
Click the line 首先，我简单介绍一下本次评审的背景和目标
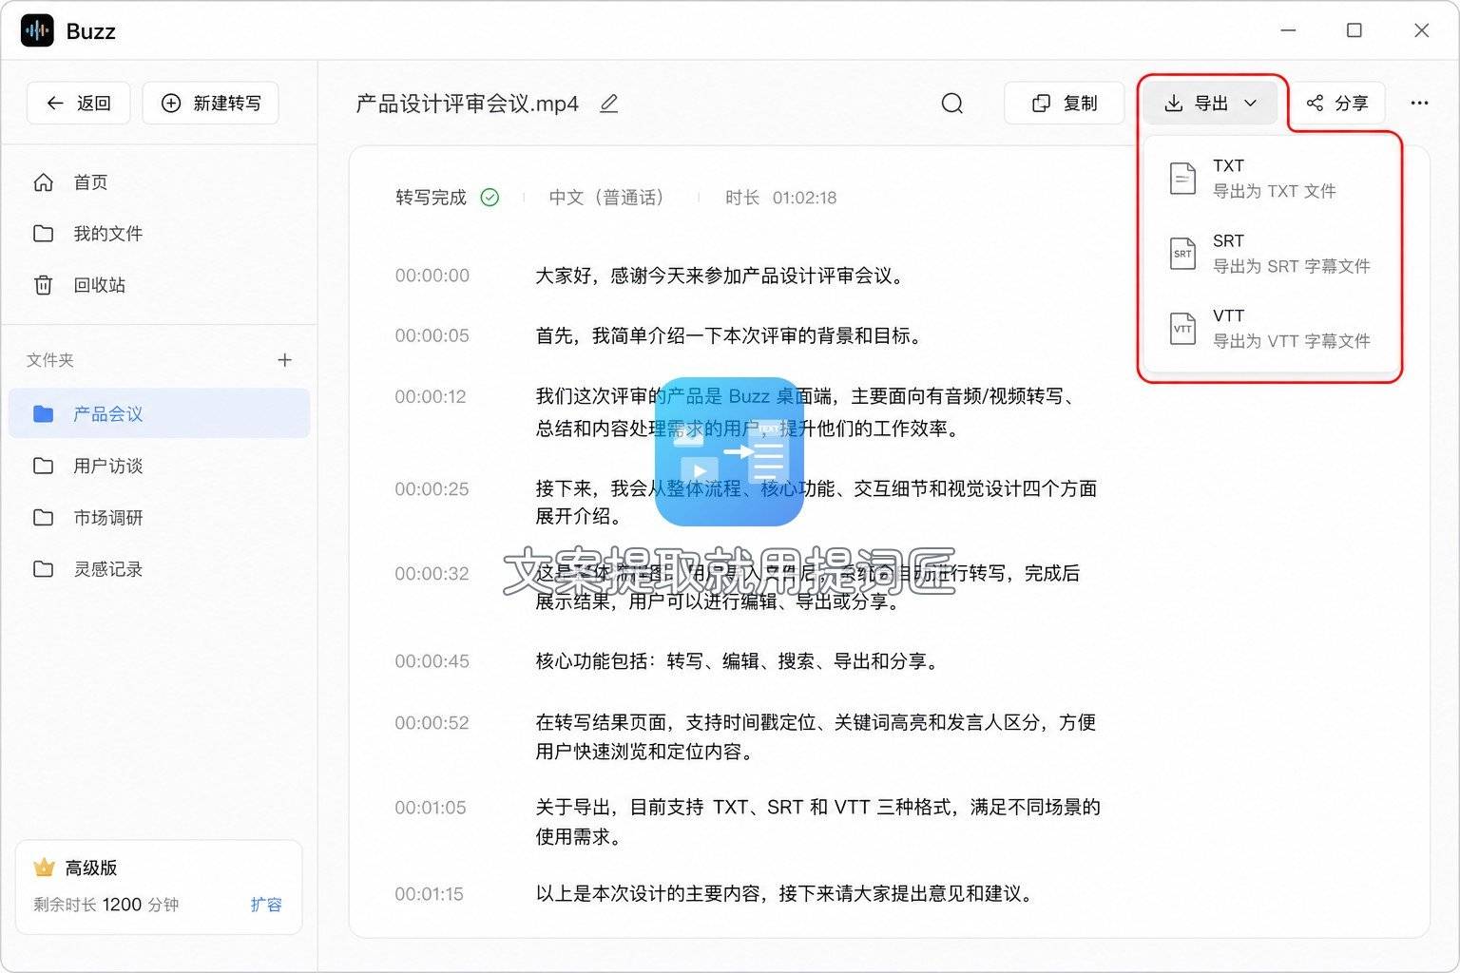click(730, 335)
